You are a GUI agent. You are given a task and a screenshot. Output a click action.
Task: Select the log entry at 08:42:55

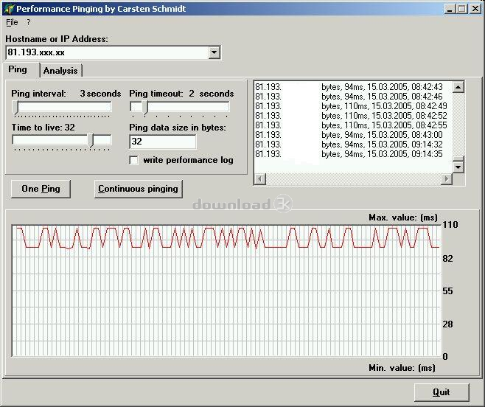pyautogui.click(x=351, y=125)
